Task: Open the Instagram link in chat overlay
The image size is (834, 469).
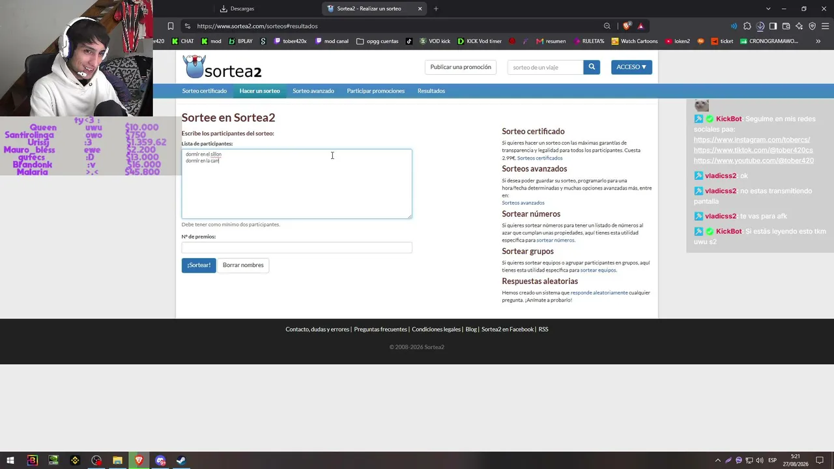Action: click(x=752, y=140)
